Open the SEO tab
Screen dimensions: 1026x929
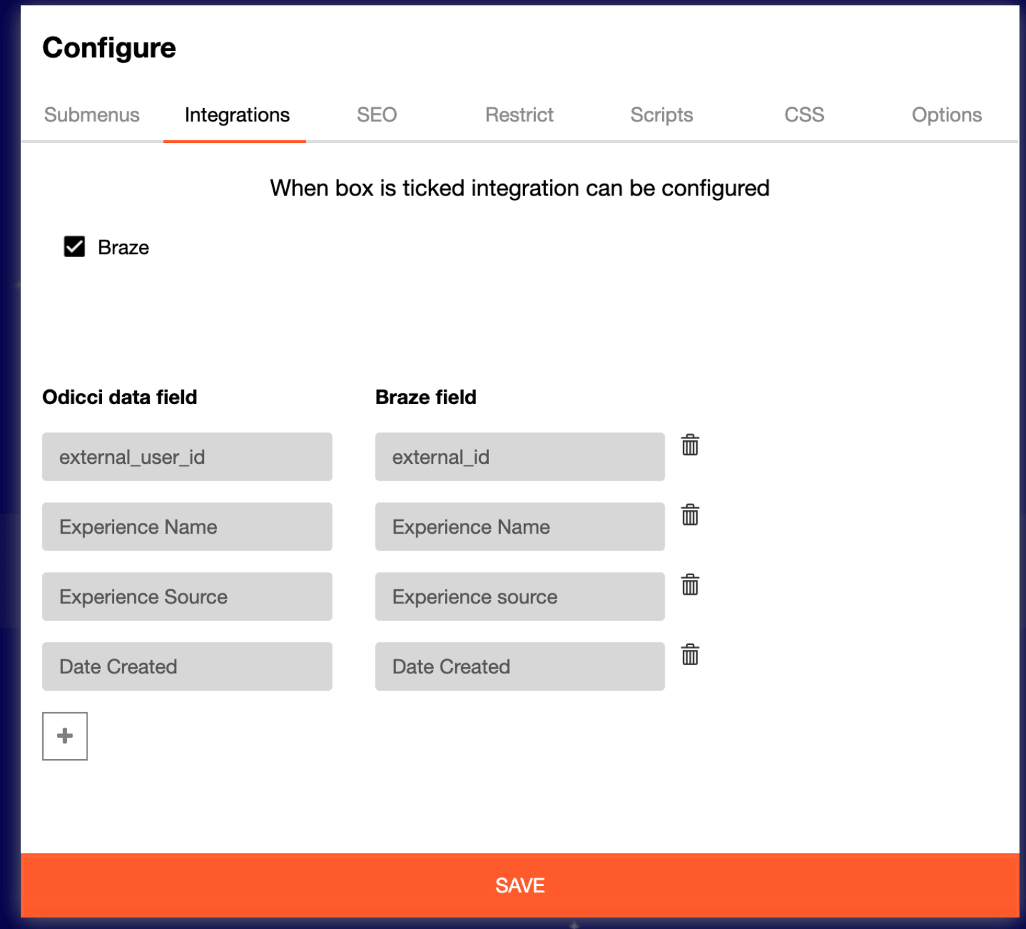pos(377,115)
